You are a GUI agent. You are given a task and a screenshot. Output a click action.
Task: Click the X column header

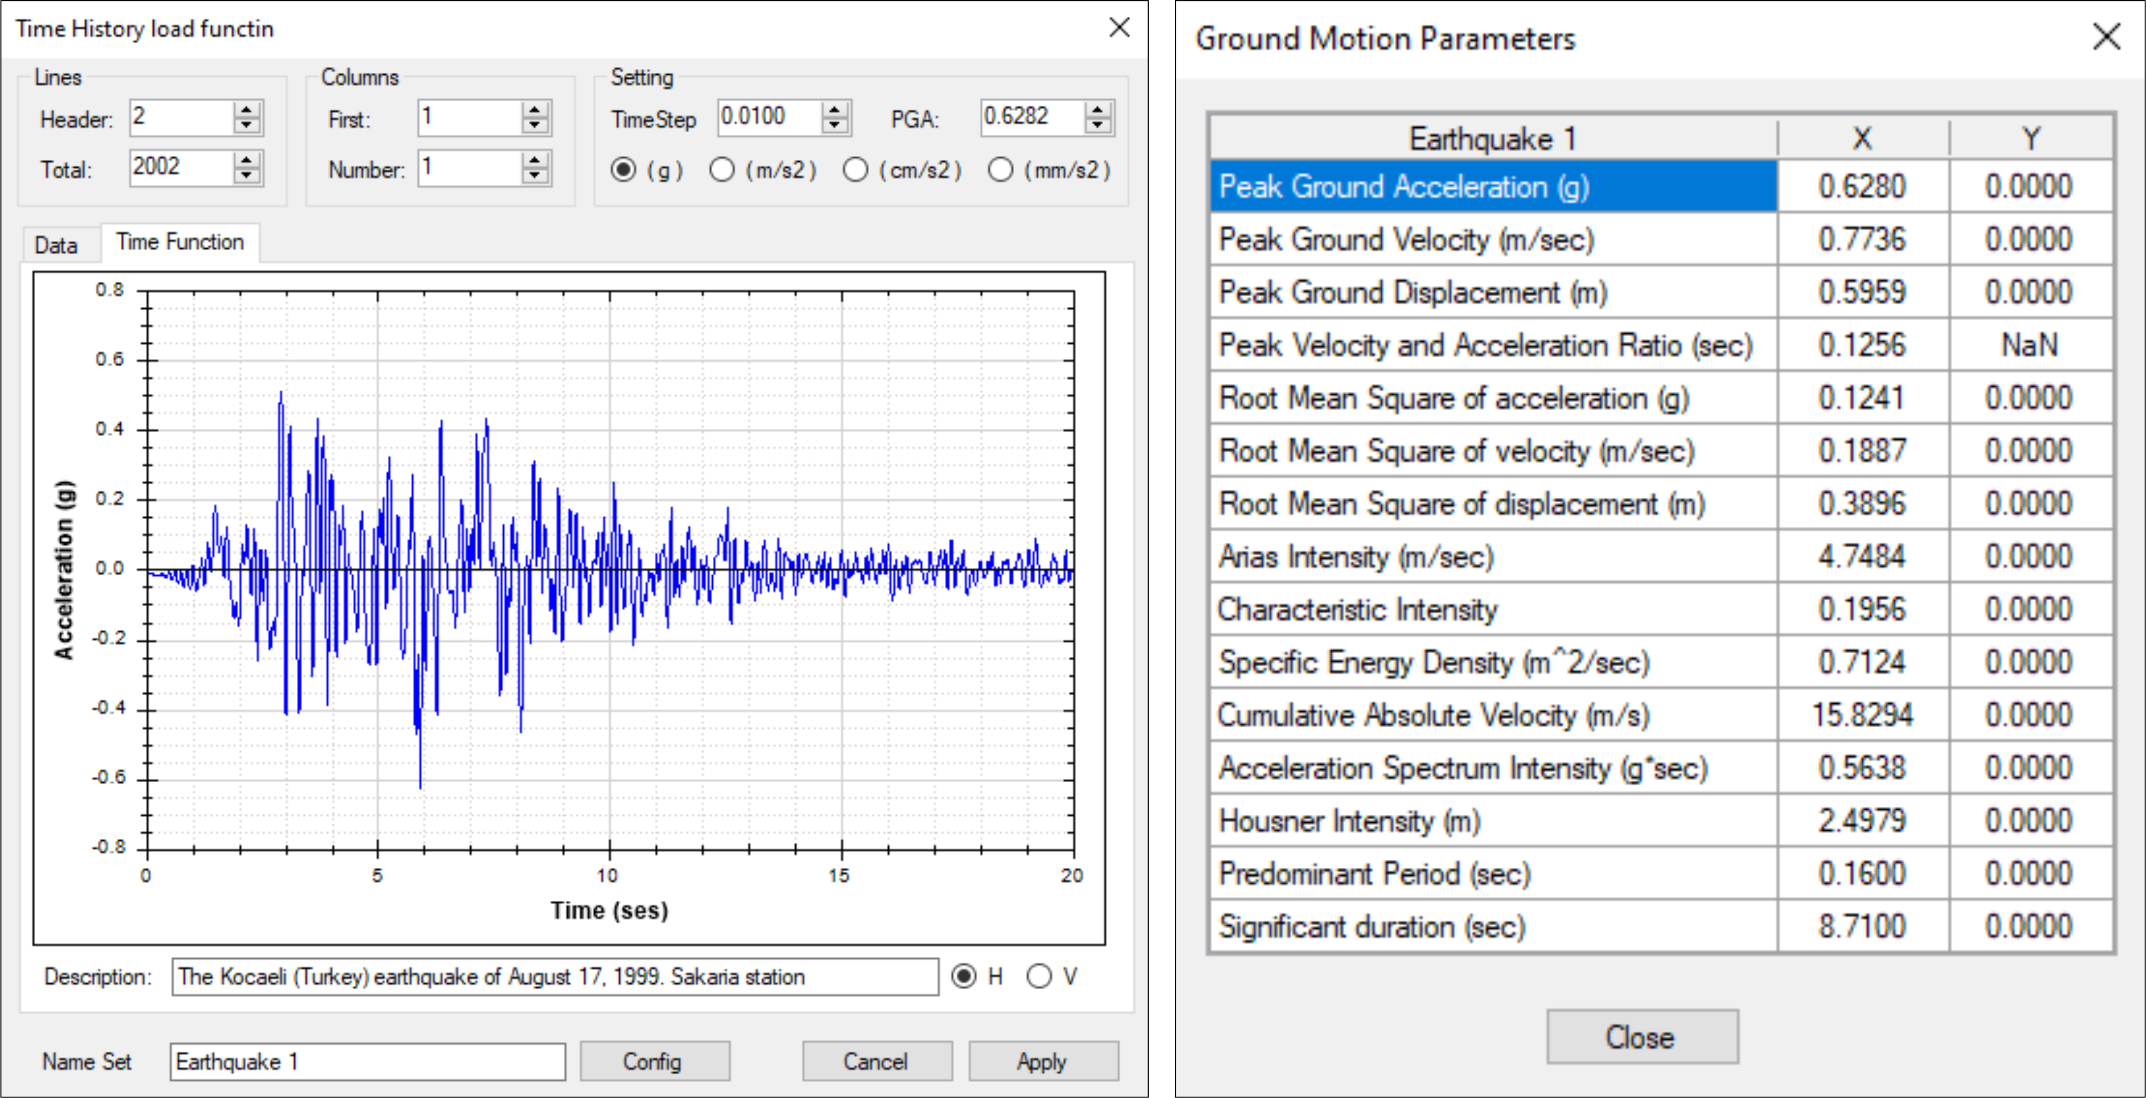(1863, 138)
